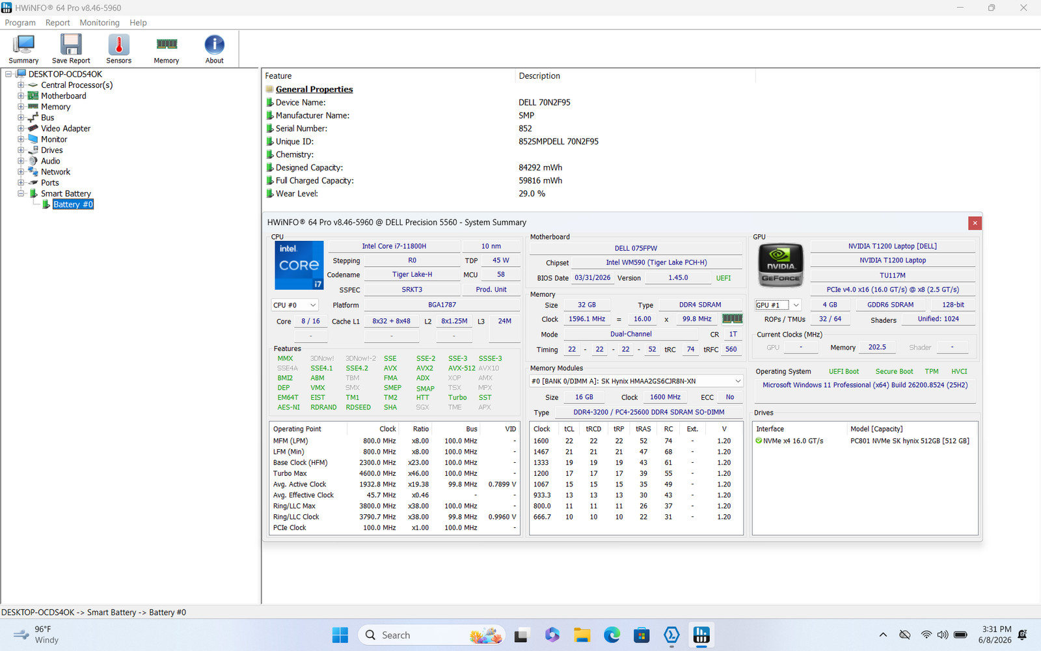Select the Network tree item
The image size is (1041, 651).
click(x=55, y=172)
